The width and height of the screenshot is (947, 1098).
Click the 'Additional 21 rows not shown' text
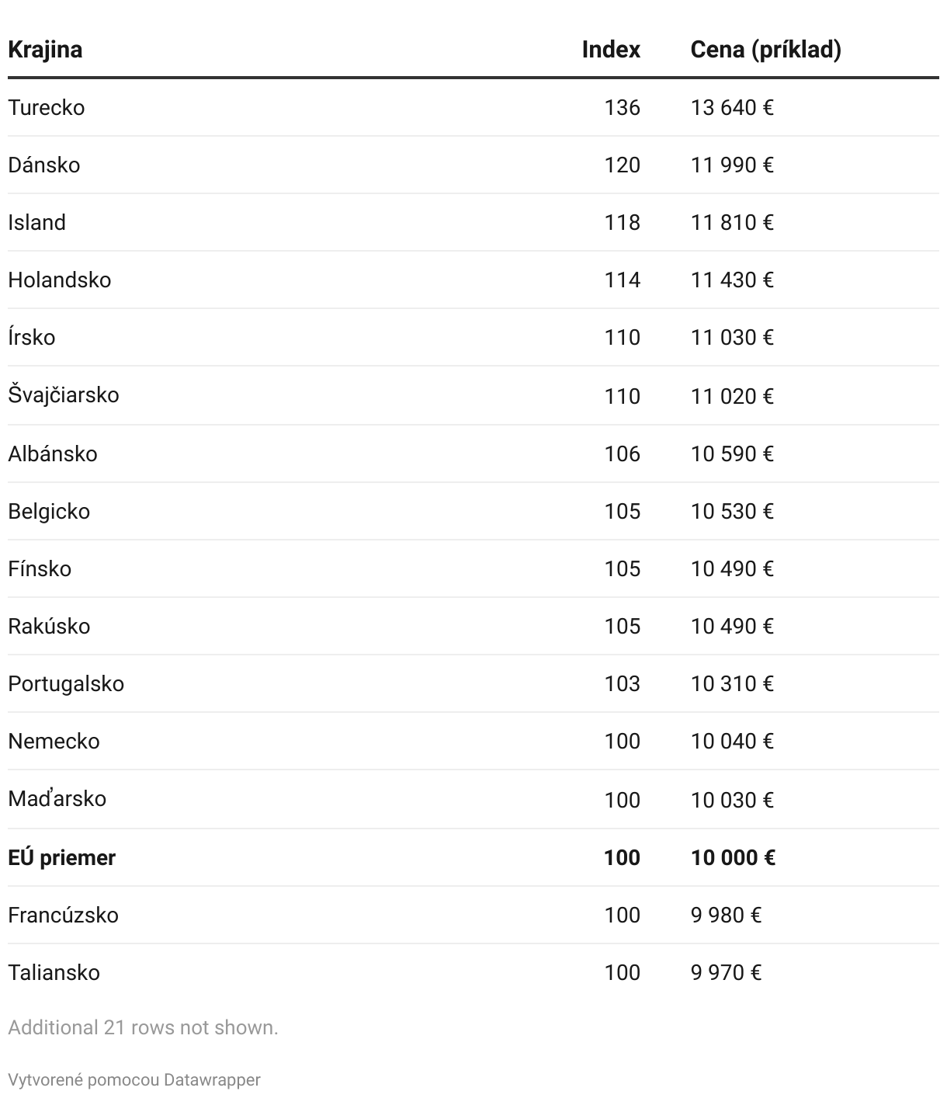click(x=143, y=1027)
